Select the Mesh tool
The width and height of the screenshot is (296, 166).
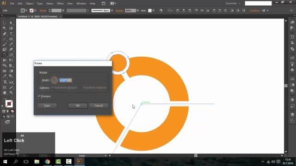pos(5,71)
